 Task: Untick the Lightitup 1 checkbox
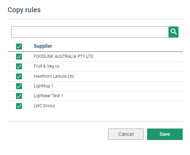tap(19, 86)
